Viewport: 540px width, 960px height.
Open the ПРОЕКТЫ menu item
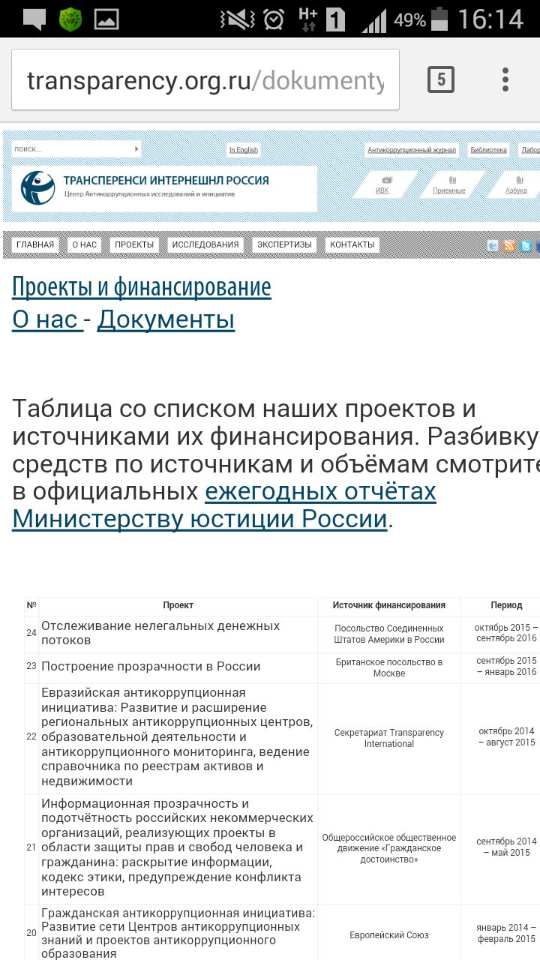click(134, 244)
